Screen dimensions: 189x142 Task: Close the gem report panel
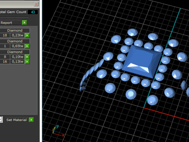pos(36,4)
